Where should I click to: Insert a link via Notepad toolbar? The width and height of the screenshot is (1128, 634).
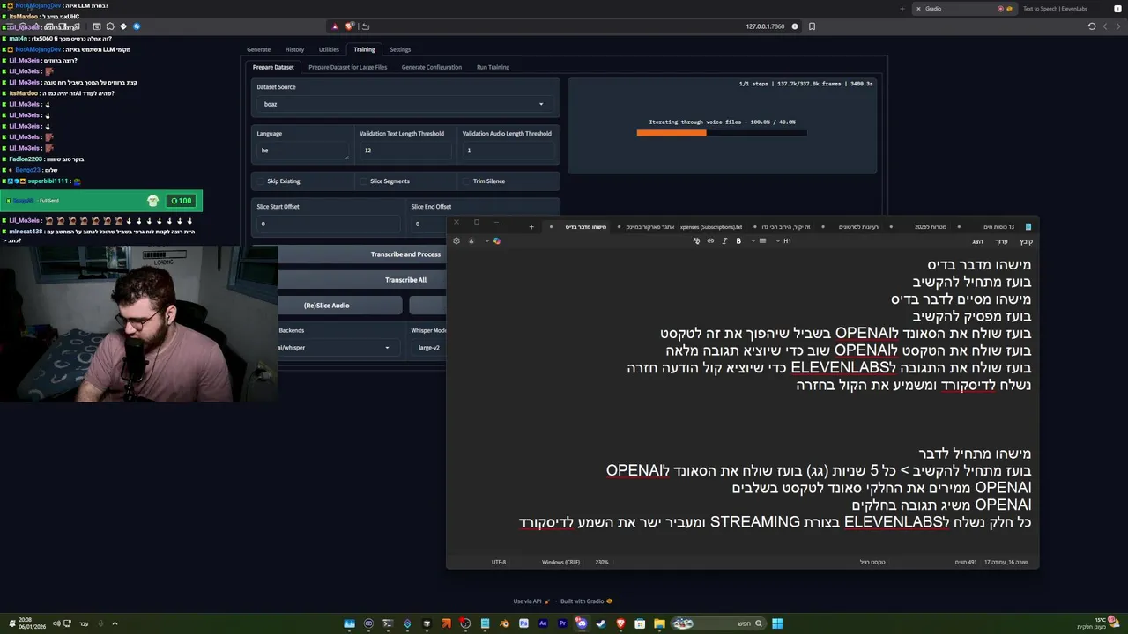click(710, 241)
